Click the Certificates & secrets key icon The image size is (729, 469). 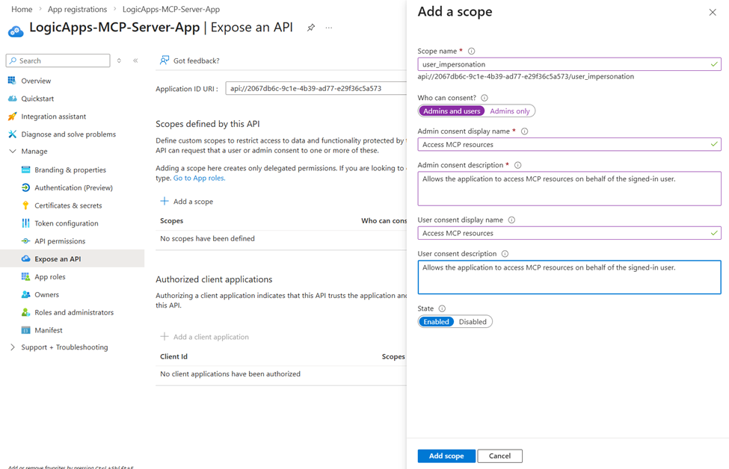tap(25, 205)
